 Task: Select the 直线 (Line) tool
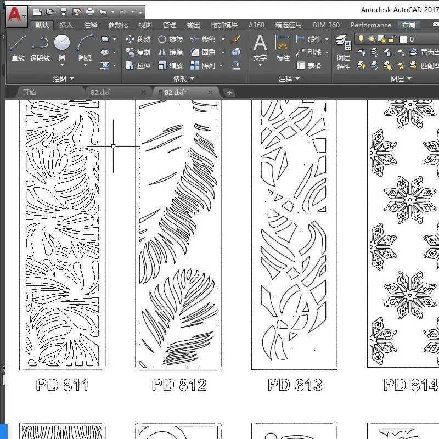(x=18, y=48)
